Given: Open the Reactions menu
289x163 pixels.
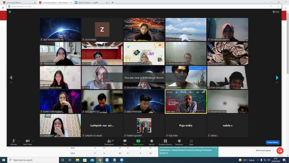Looking at the screenshot, I should (x=179, y=142).
